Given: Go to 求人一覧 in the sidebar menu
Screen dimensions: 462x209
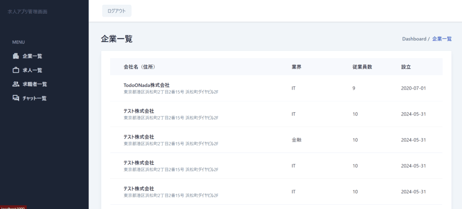Looking at the screenshot, I should pos(32,70).
